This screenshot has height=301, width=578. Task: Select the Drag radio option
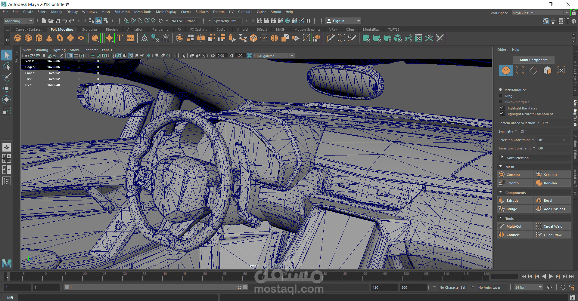501,96
